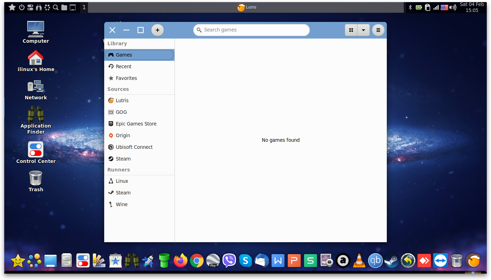Image resolution: width=491 pixels, height=280 pixels.
Task: Open Skype from the dock
Action: pyautogui.click(x=245, y=261)
